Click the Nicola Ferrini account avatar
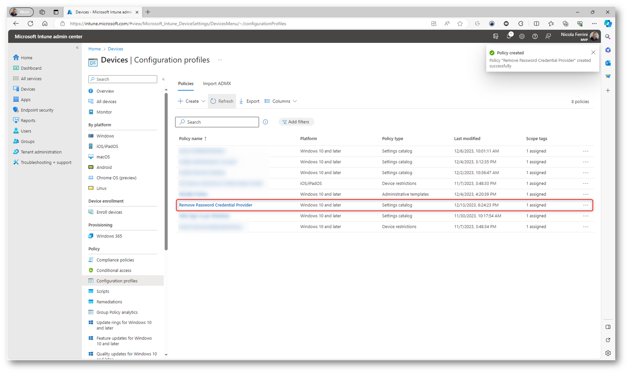 pyautogui.click(x=594, y=36)
